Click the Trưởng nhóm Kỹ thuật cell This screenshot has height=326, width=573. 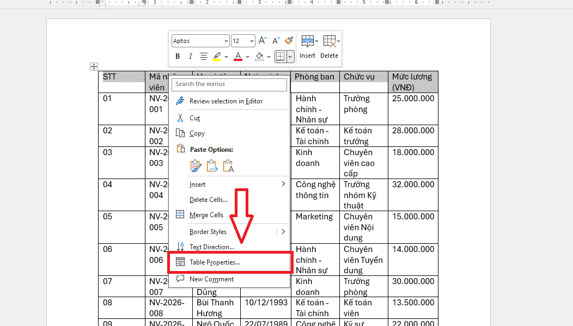(364, 195)
